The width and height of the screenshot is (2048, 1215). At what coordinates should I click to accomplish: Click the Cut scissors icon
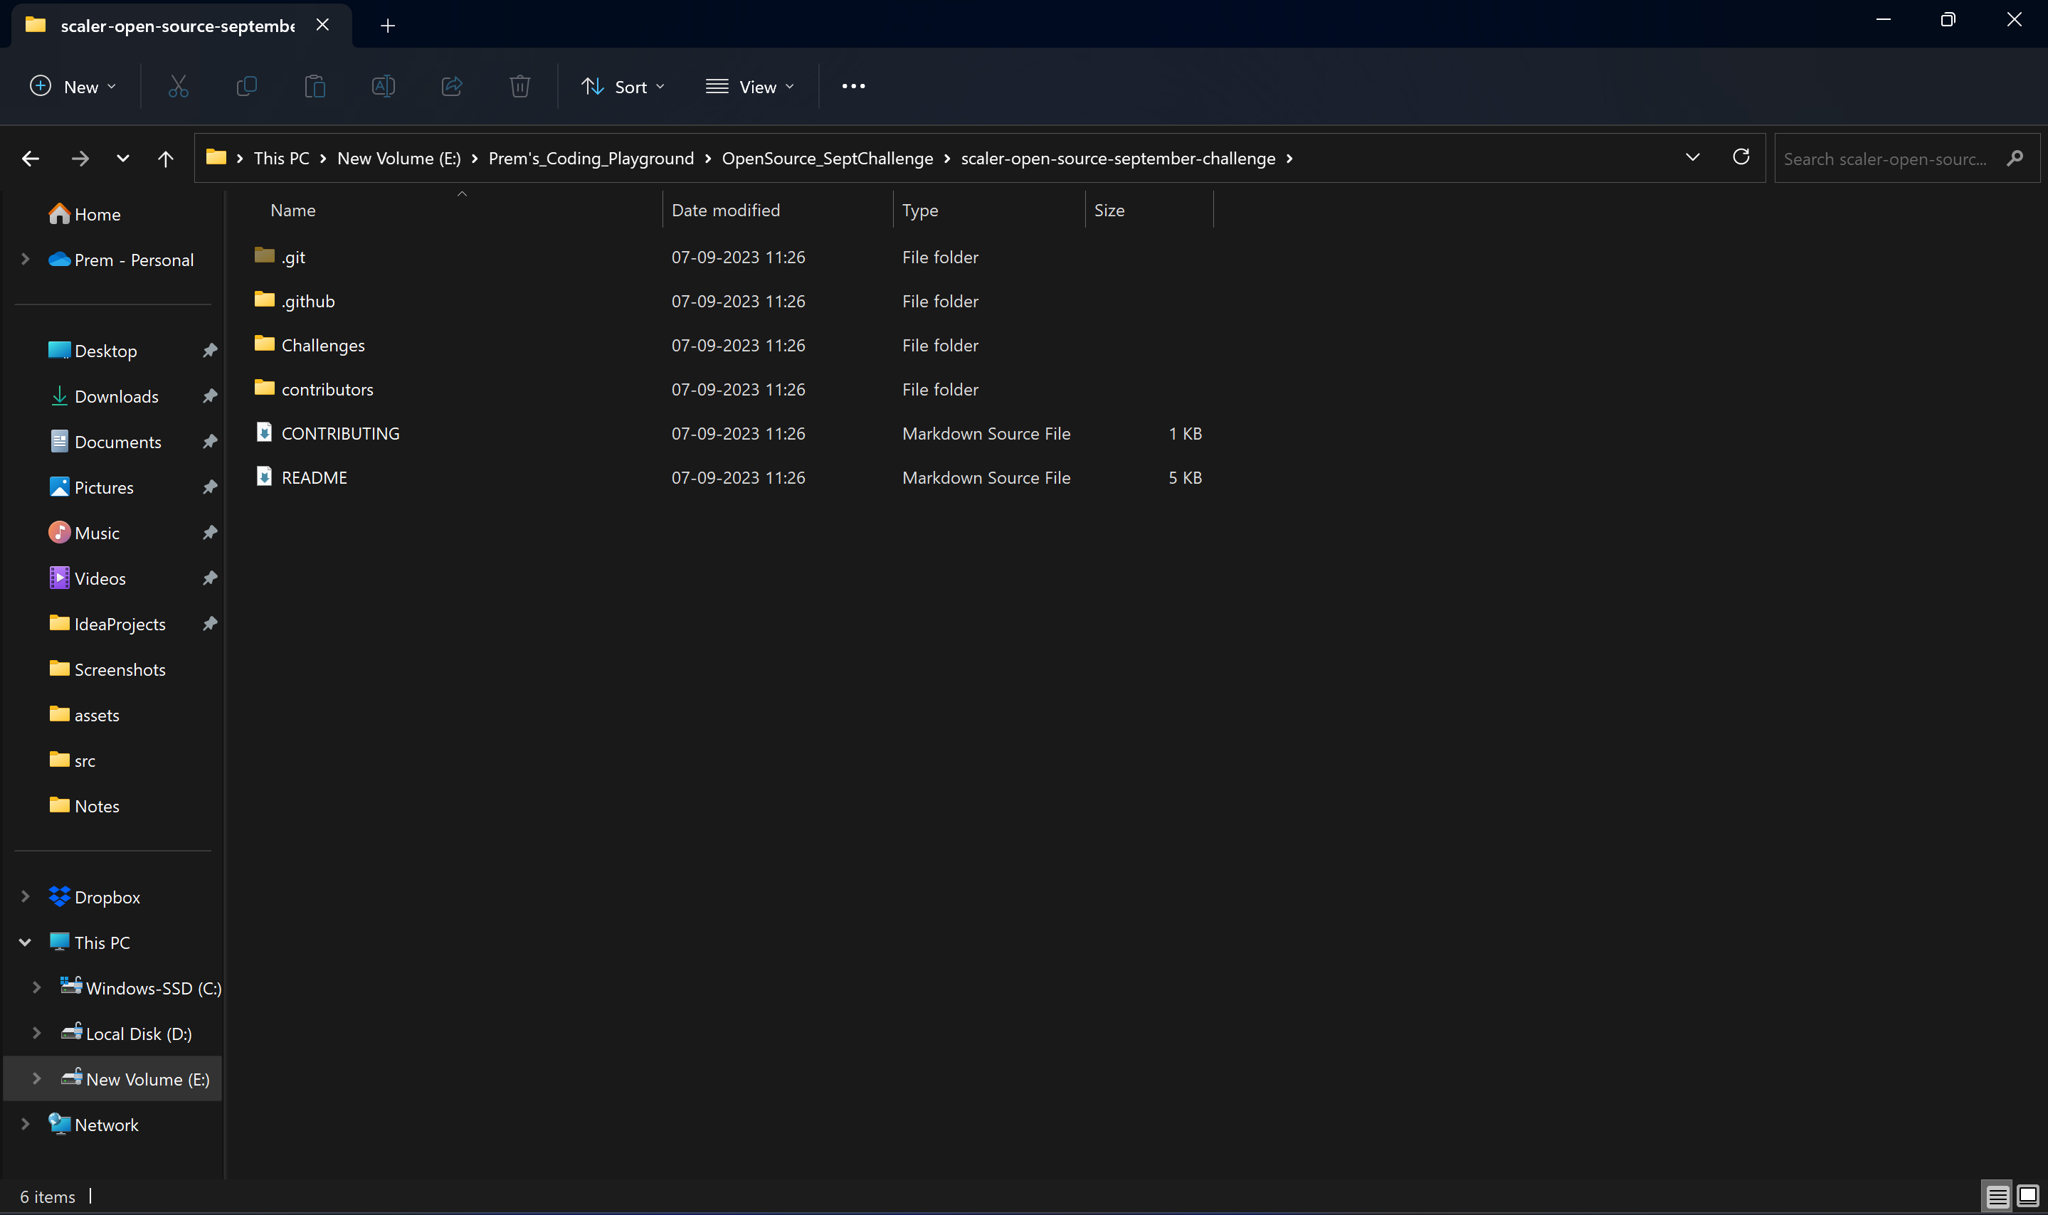click(x=178, y=86)
